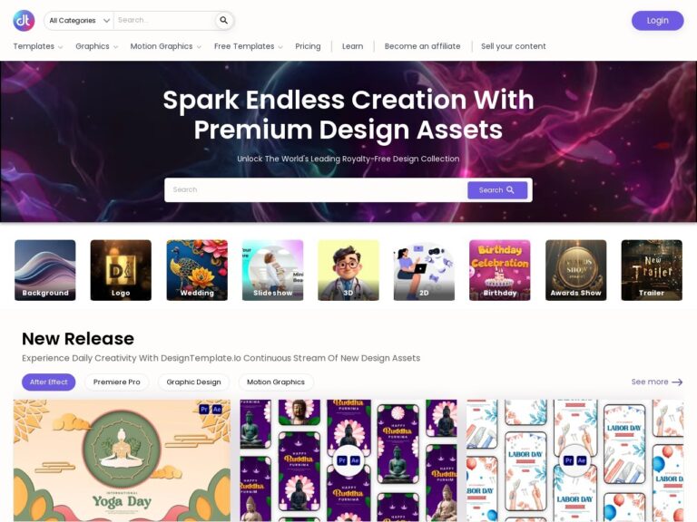Click the DesignTemplate logo icon

pyautogui.click(x=24, y=21)
